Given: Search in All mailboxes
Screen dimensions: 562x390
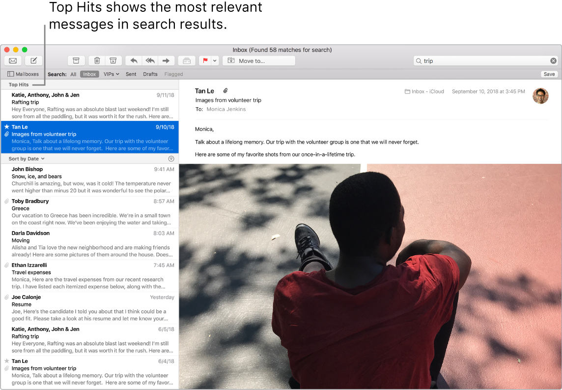Looking at the screenshot, I should tap(73, 74).
